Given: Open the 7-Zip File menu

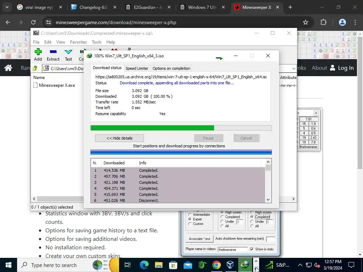Looking at the screenshot, I should 36,42.
